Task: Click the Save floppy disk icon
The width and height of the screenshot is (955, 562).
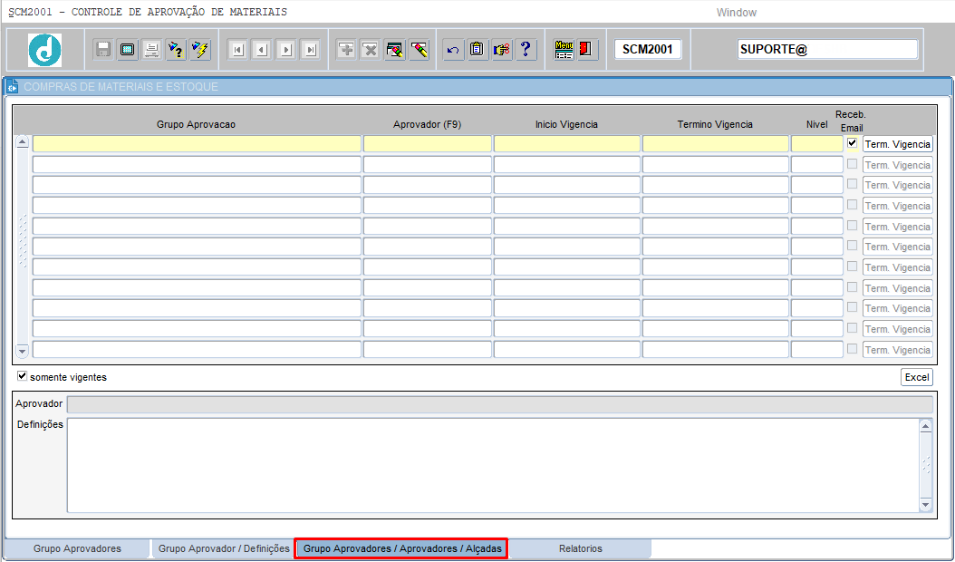Action: click(103, 49)
